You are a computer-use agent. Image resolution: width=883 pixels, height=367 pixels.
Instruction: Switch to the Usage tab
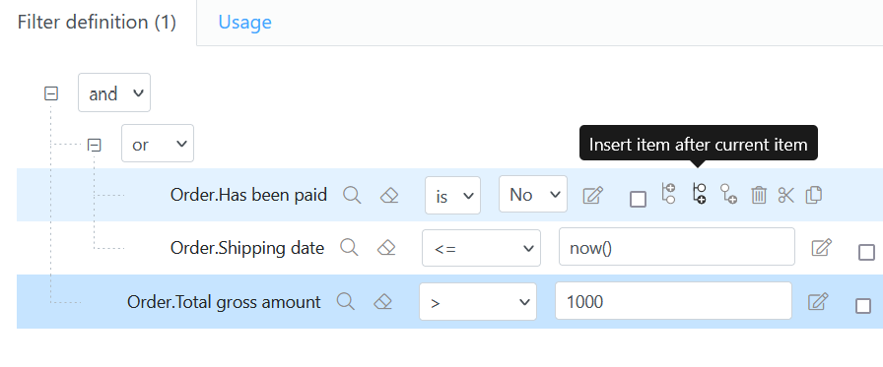click(245, 22)
